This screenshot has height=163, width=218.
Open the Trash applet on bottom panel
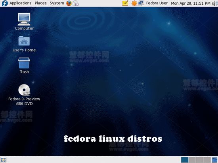pyautogui.click(x=215, y=160)
